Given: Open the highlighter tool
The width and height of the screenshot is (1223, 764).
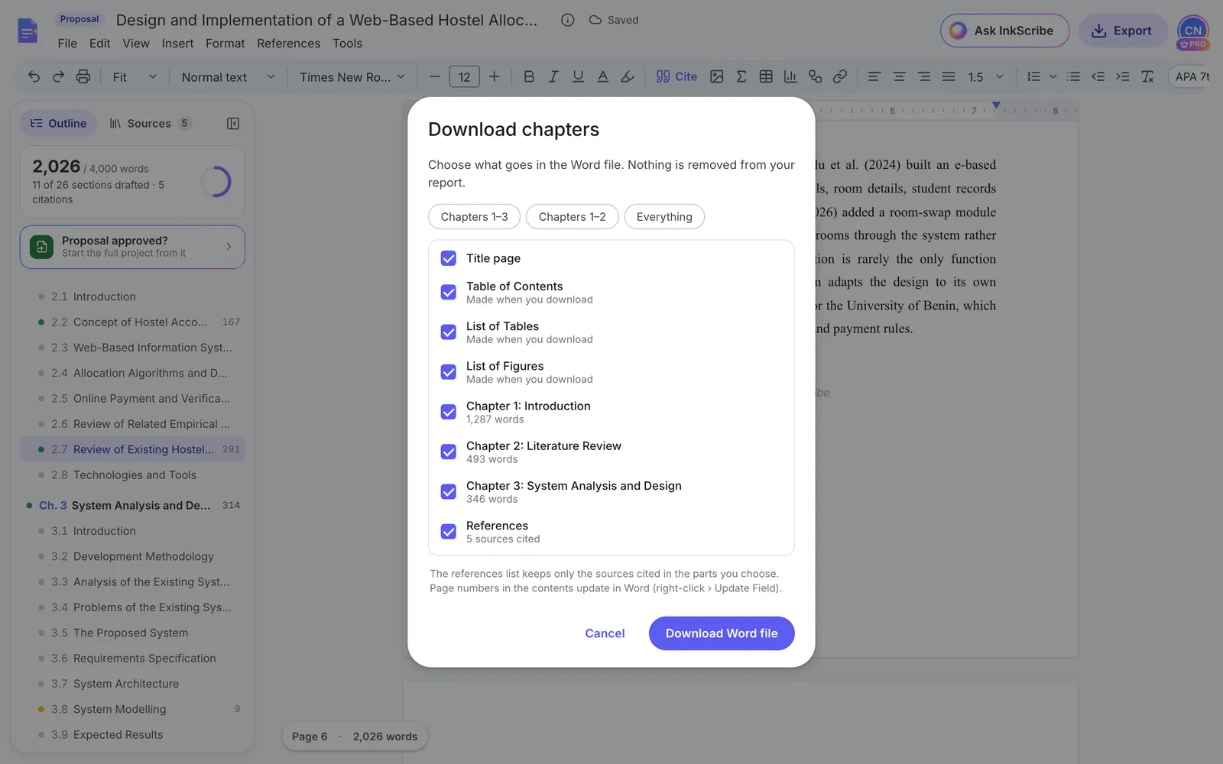Looking at the screenshot, I should point(628,76).
